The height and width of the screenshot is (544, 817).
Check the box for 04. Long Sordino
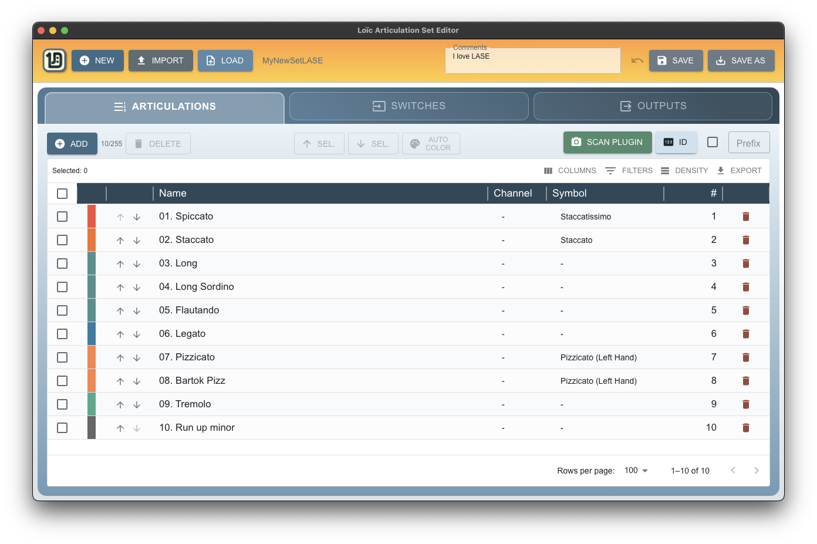[62, 287]
